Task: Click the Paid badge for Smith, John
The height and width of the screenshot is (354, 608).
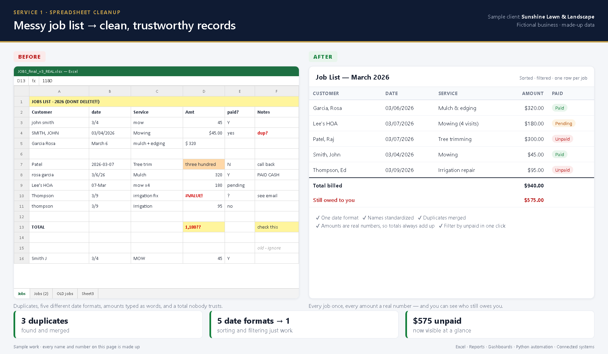Action: (559, 155)
